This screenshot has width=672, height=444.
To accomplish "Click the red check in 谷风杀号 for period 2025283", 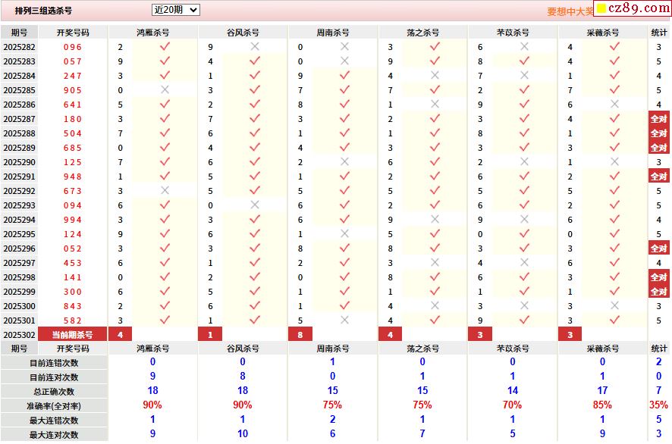I will [x=255, y=61].
